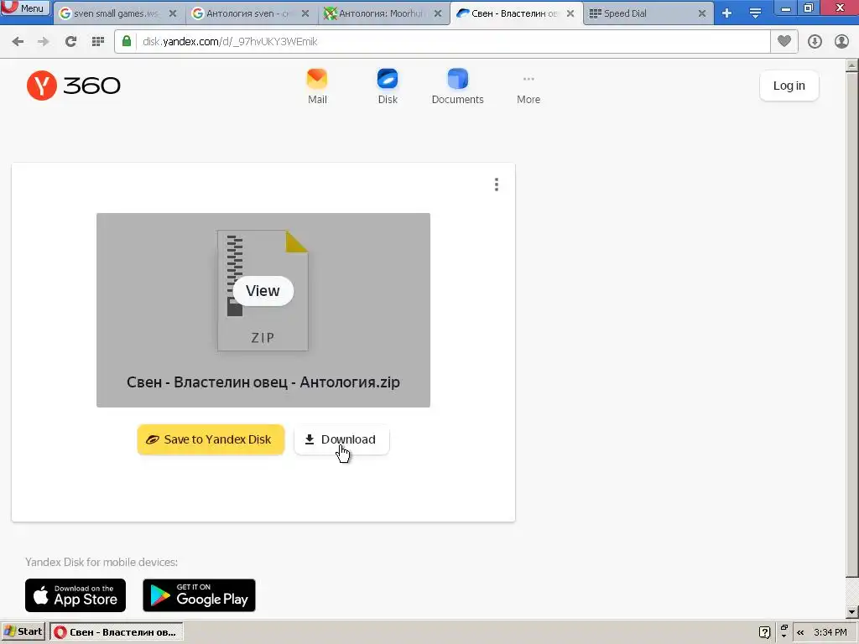Close the 'Антология: Moorhuhn' tab
Viewport: 859px width, 644px height.
click(x=438, y=13)
